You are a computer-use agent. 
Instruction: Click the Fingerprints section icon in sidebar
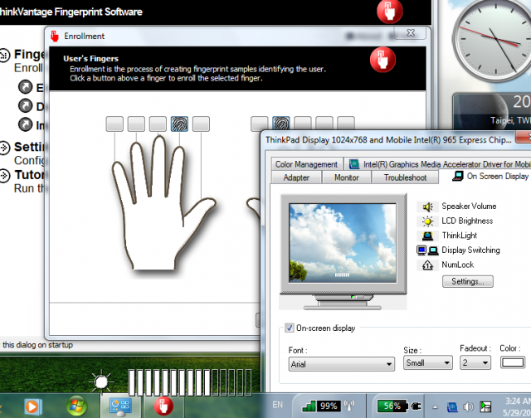click(x=4, y=56)
